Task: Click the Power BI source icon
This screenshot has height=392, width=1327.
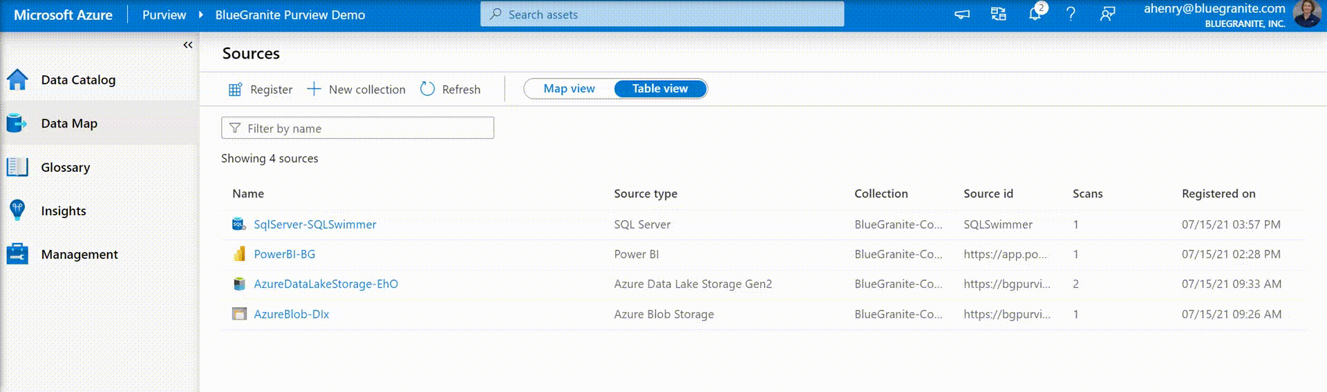Action: [x=239, y=254]
